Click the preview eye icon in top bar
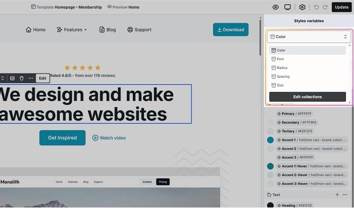Viewport: 354px width, 208px height. pos(275,7)
